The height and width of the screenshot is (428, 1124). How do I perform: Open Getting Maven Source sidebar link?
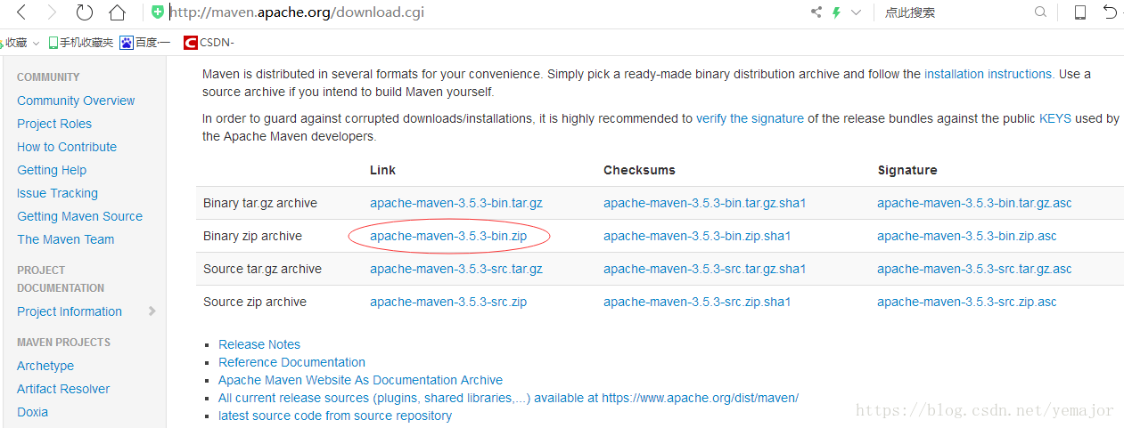pyautogui.click(x=79, y=216)
